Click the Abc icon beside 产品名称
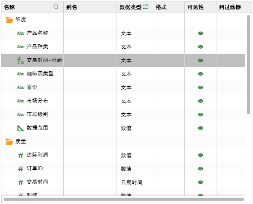 [21, 33]
